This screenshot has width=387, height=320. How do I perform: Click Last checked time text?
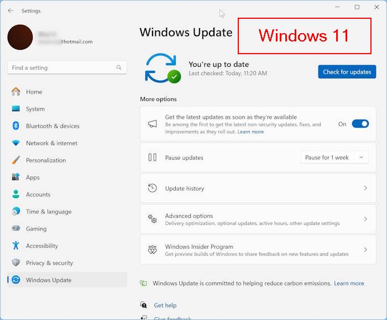point(228,74)
